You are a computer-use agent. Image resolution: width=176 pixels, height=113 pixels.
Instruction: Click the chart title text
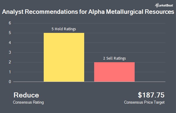tap(88, 12)
